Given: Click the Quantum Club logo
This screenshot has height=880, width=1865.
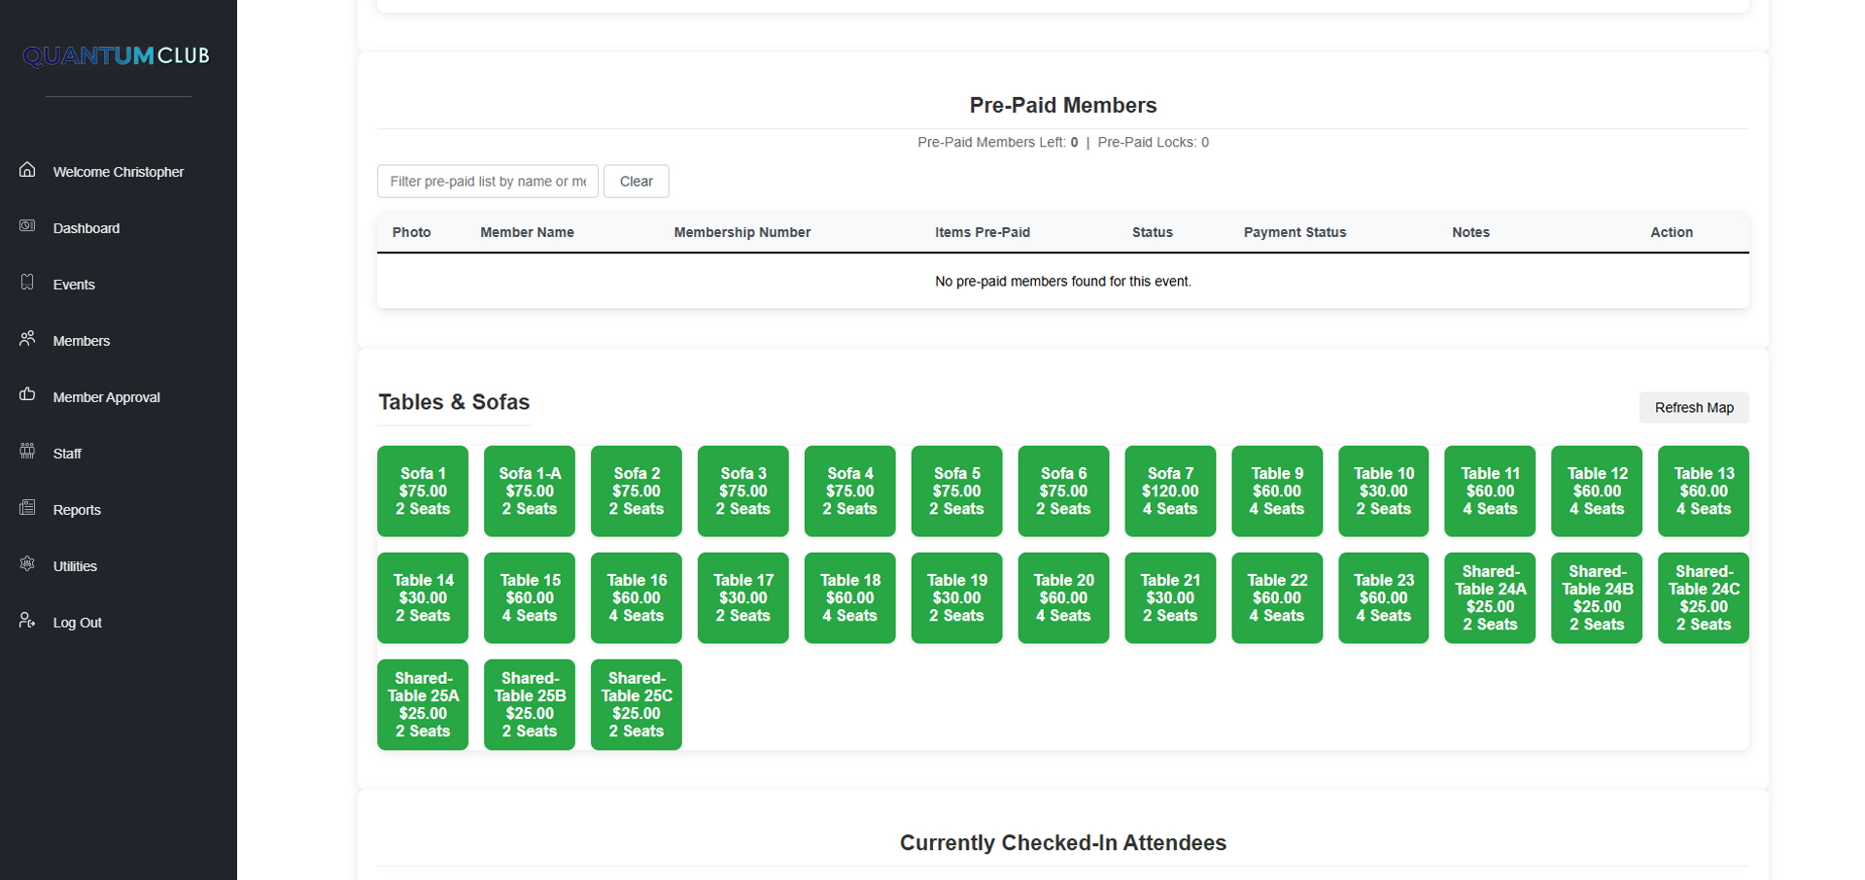Looking at the screenshot, I should 117,56.
